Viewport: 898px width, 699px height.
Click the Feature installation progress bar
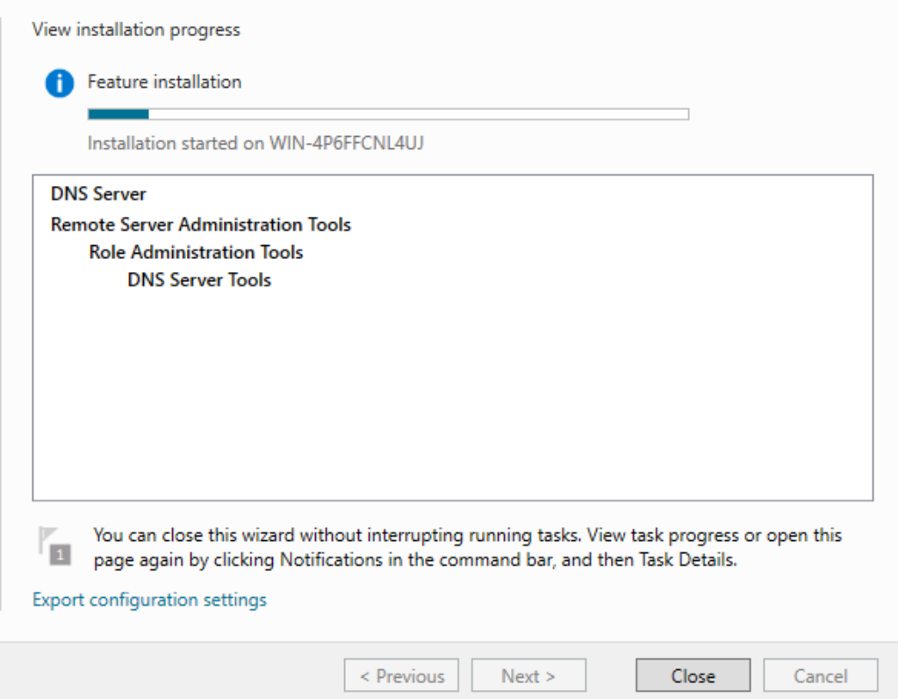[x=388, y=114]
